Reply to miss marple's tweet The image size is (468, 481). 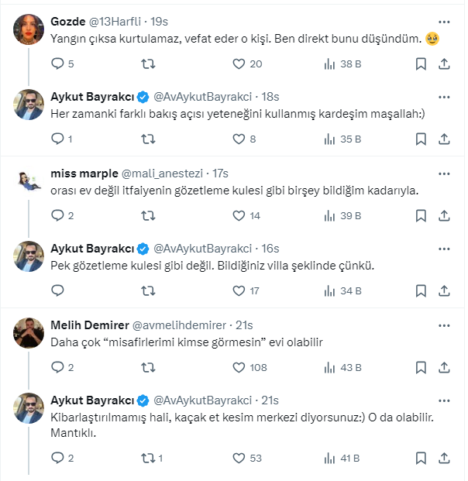(x=57, y=216)
